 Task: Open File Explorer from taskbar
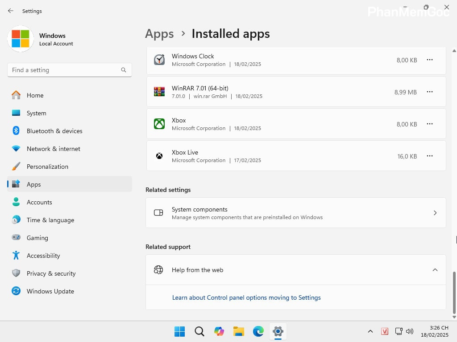239,331
